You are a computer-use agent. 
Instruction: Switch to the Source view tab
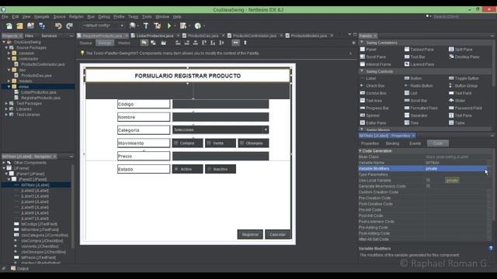pos(85,43)
